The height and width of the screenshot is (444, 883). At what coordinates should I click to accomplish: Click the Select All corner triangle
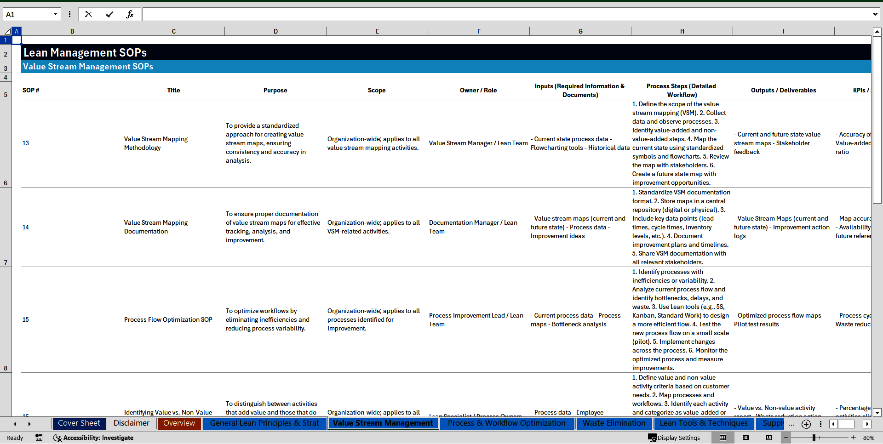(7, 31)
